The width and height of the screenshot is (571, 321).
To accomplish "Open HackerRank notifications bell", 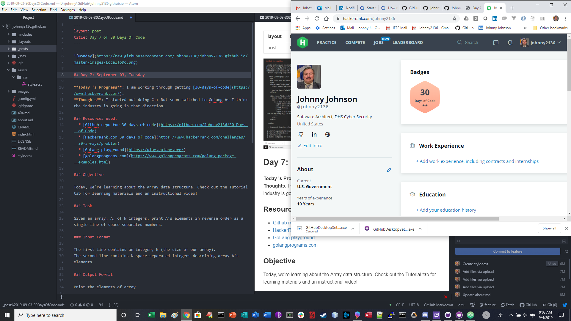I will click(x=510, y=43).
